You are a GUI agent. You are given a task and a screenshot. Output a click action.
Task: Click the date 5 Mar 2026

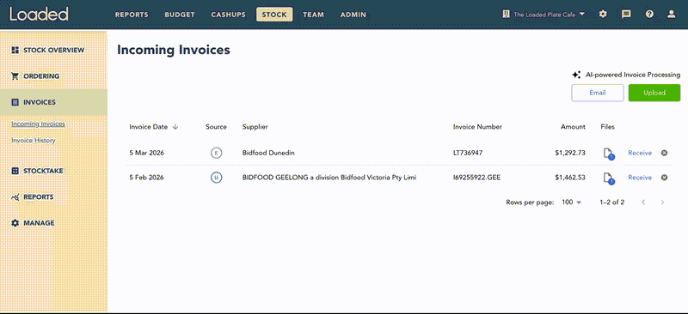pyautogui.click(x=146, y=153)
